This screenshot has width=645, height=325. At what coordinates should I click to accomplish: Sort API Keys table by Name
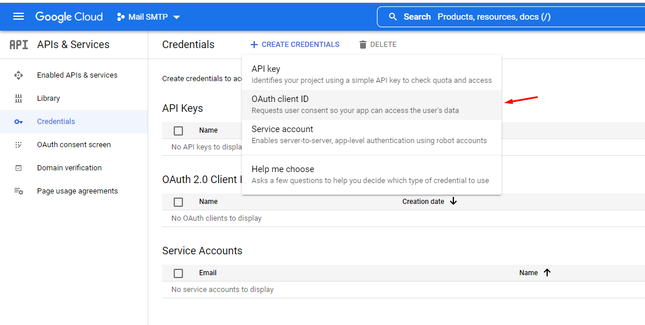click(x=208, y=130)
